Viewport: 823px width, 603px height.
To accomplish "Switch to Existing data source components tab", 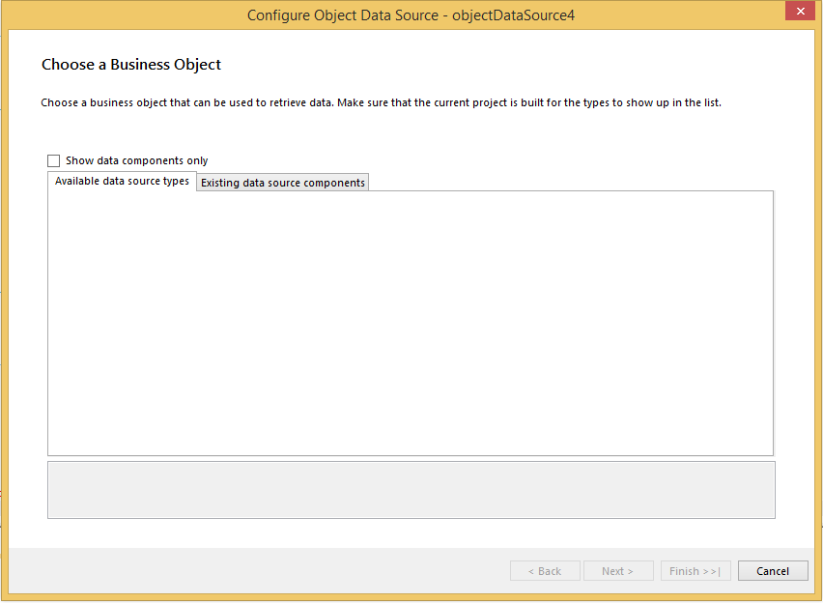I will click(x=282, y=183).
